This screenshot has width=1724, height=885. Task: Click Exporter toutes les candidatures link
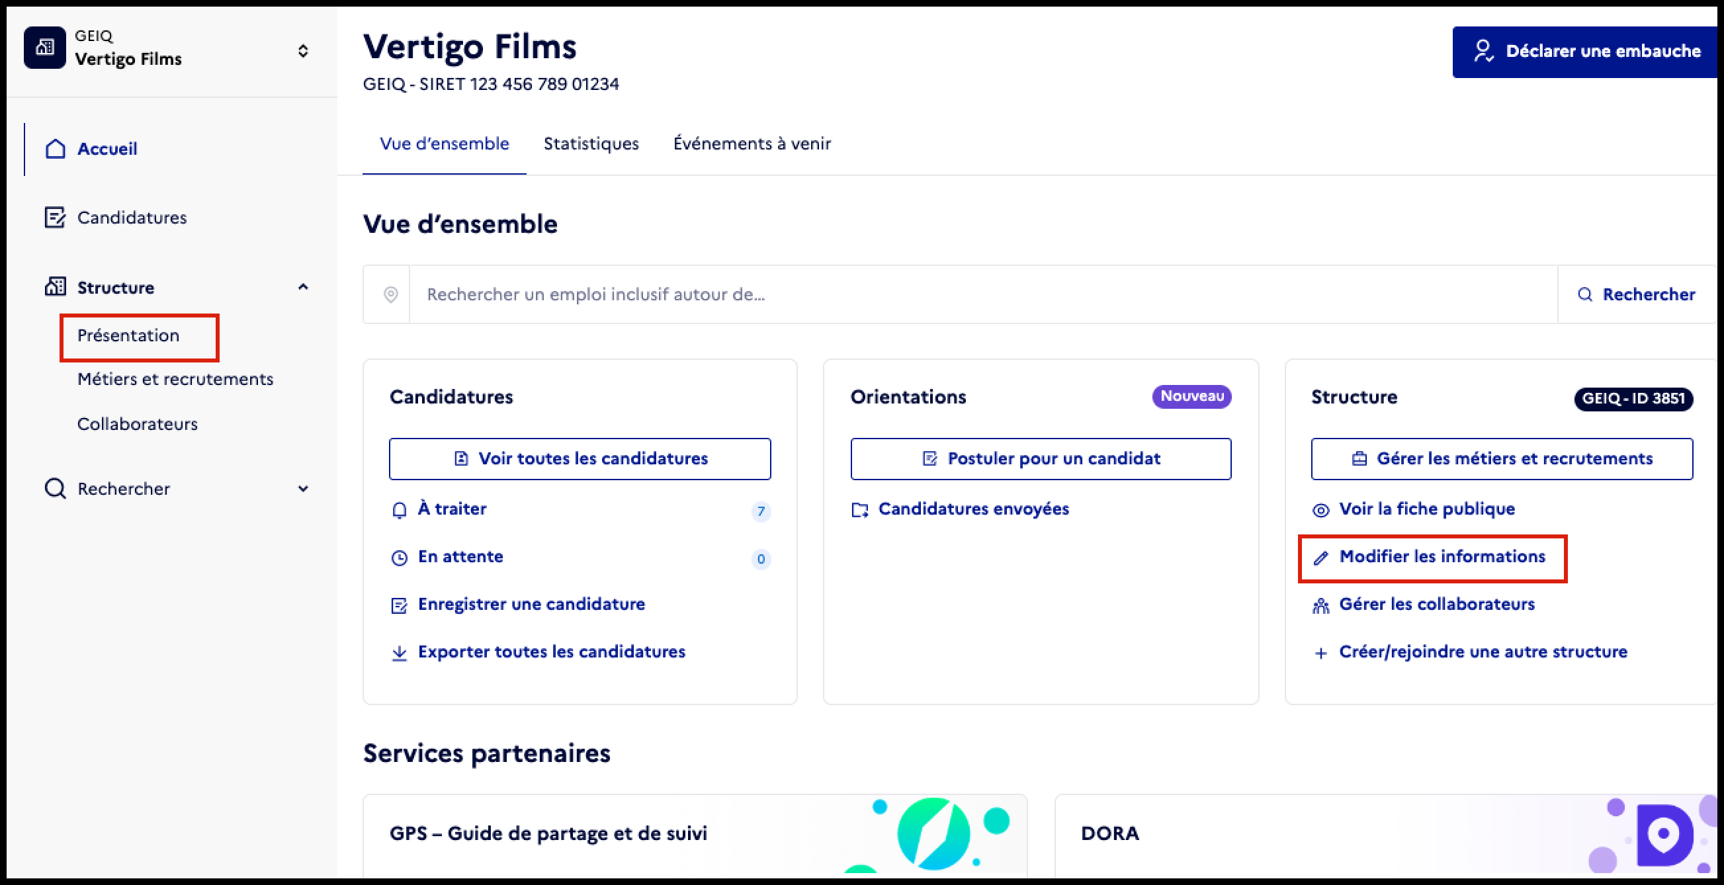(552, 652)
